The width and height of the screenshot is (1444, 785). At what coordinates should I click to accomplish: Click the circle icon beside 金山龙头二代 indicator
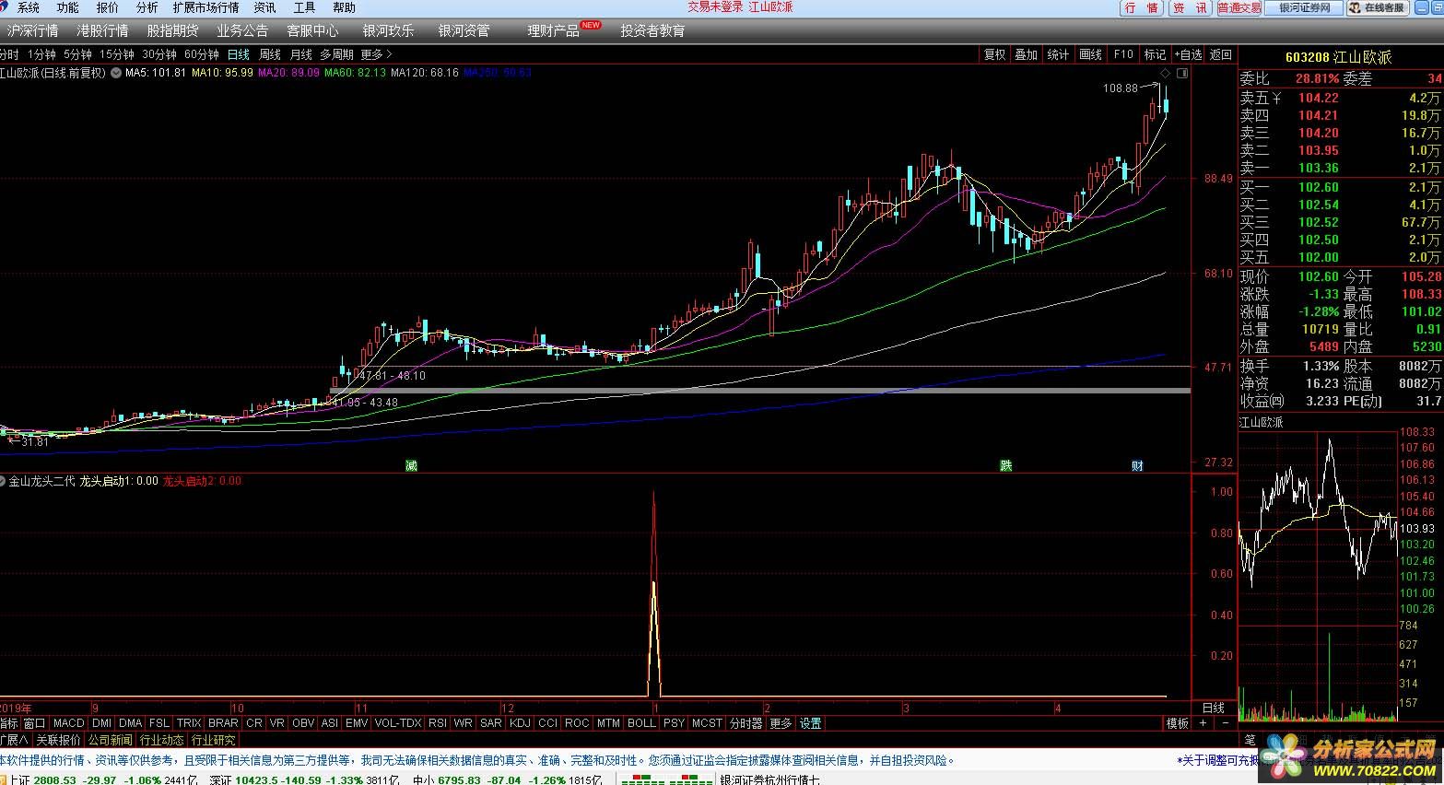click(3, 481)
